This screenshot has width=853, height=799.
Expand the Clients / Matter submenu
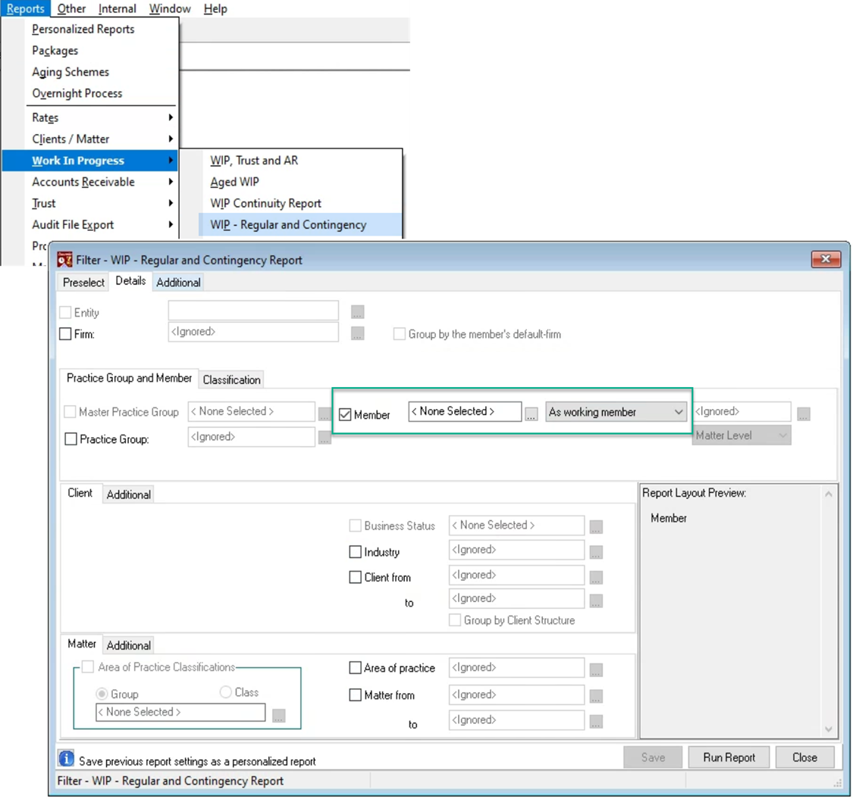(101, 139)
